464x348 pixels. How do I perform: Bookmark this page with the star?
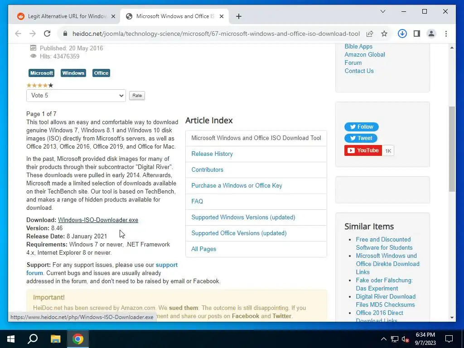384,34
